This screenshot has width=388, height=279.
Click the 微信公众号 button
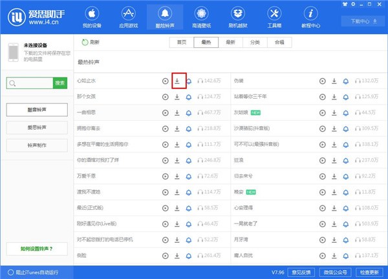pos(335,273)
